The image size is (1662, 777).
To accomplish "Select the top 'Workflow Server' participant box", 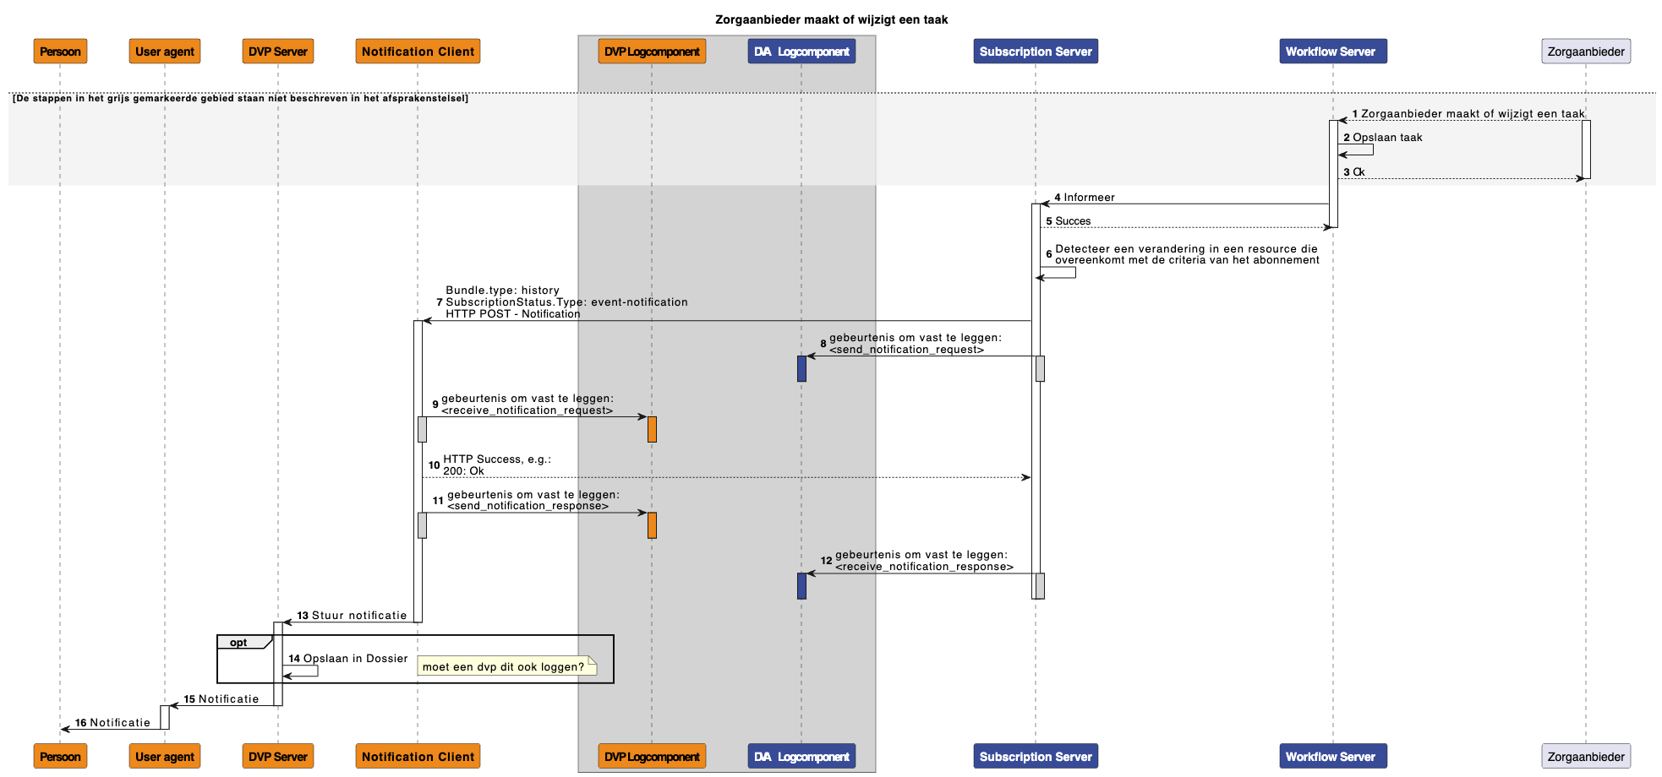I will point(1333,52).
